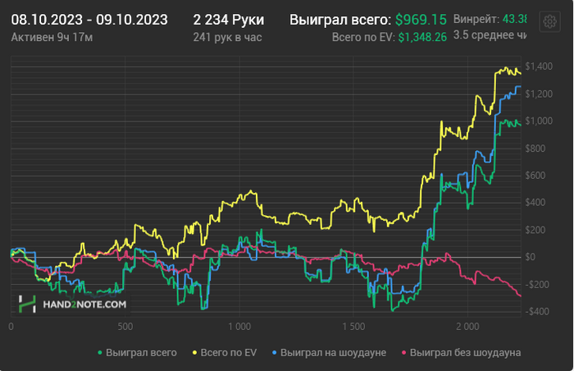The height and width of the screenshot is (371, 574).
Task: Toggle the "Всего по EV" yellow legend series
Action: 225,353
